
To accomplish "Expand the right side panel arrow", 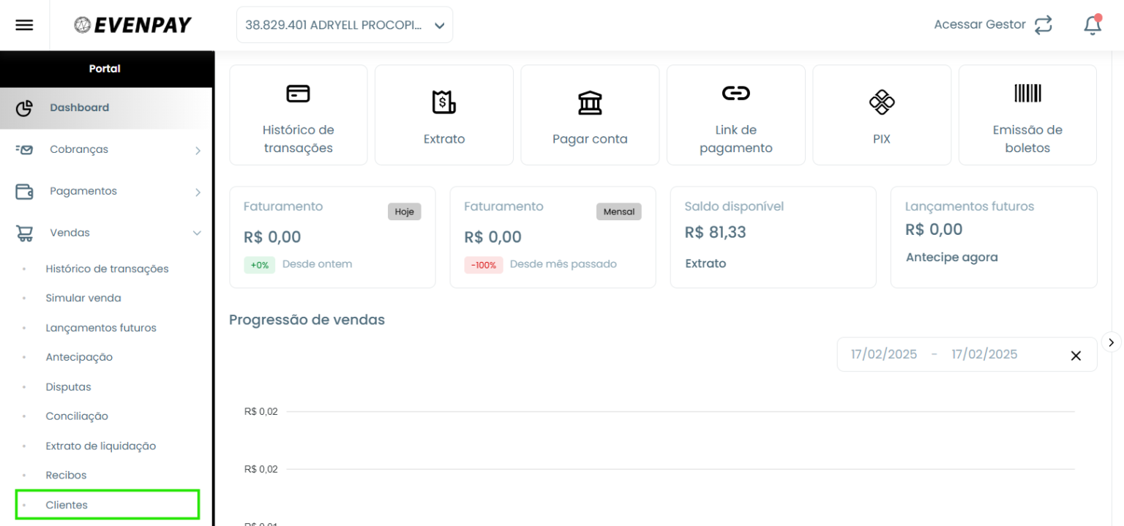I will [x=1112, y=342].
